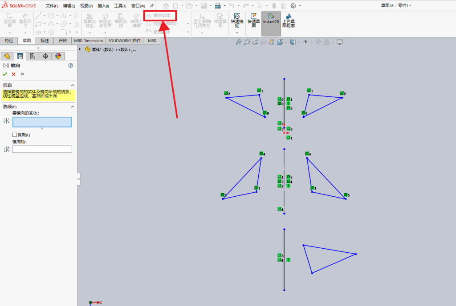Viewport: 456px width, 306px height.
Task: Toggle the Instant2D button
Action: click(271, 24)
